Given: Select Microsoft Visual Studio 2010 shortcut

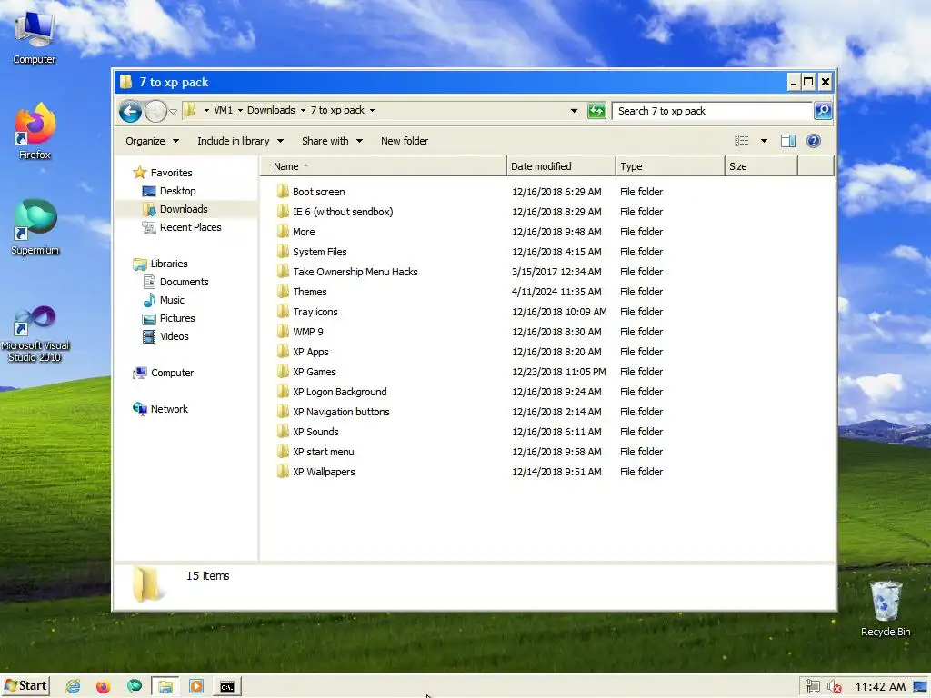Looking at the screenshot, I should pyautogui.click(x=35, y=334).
